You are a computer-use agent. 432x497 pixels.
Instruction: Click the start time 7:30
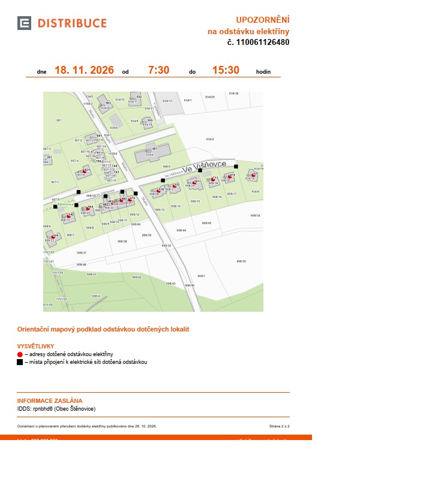[x=158, y=70]
